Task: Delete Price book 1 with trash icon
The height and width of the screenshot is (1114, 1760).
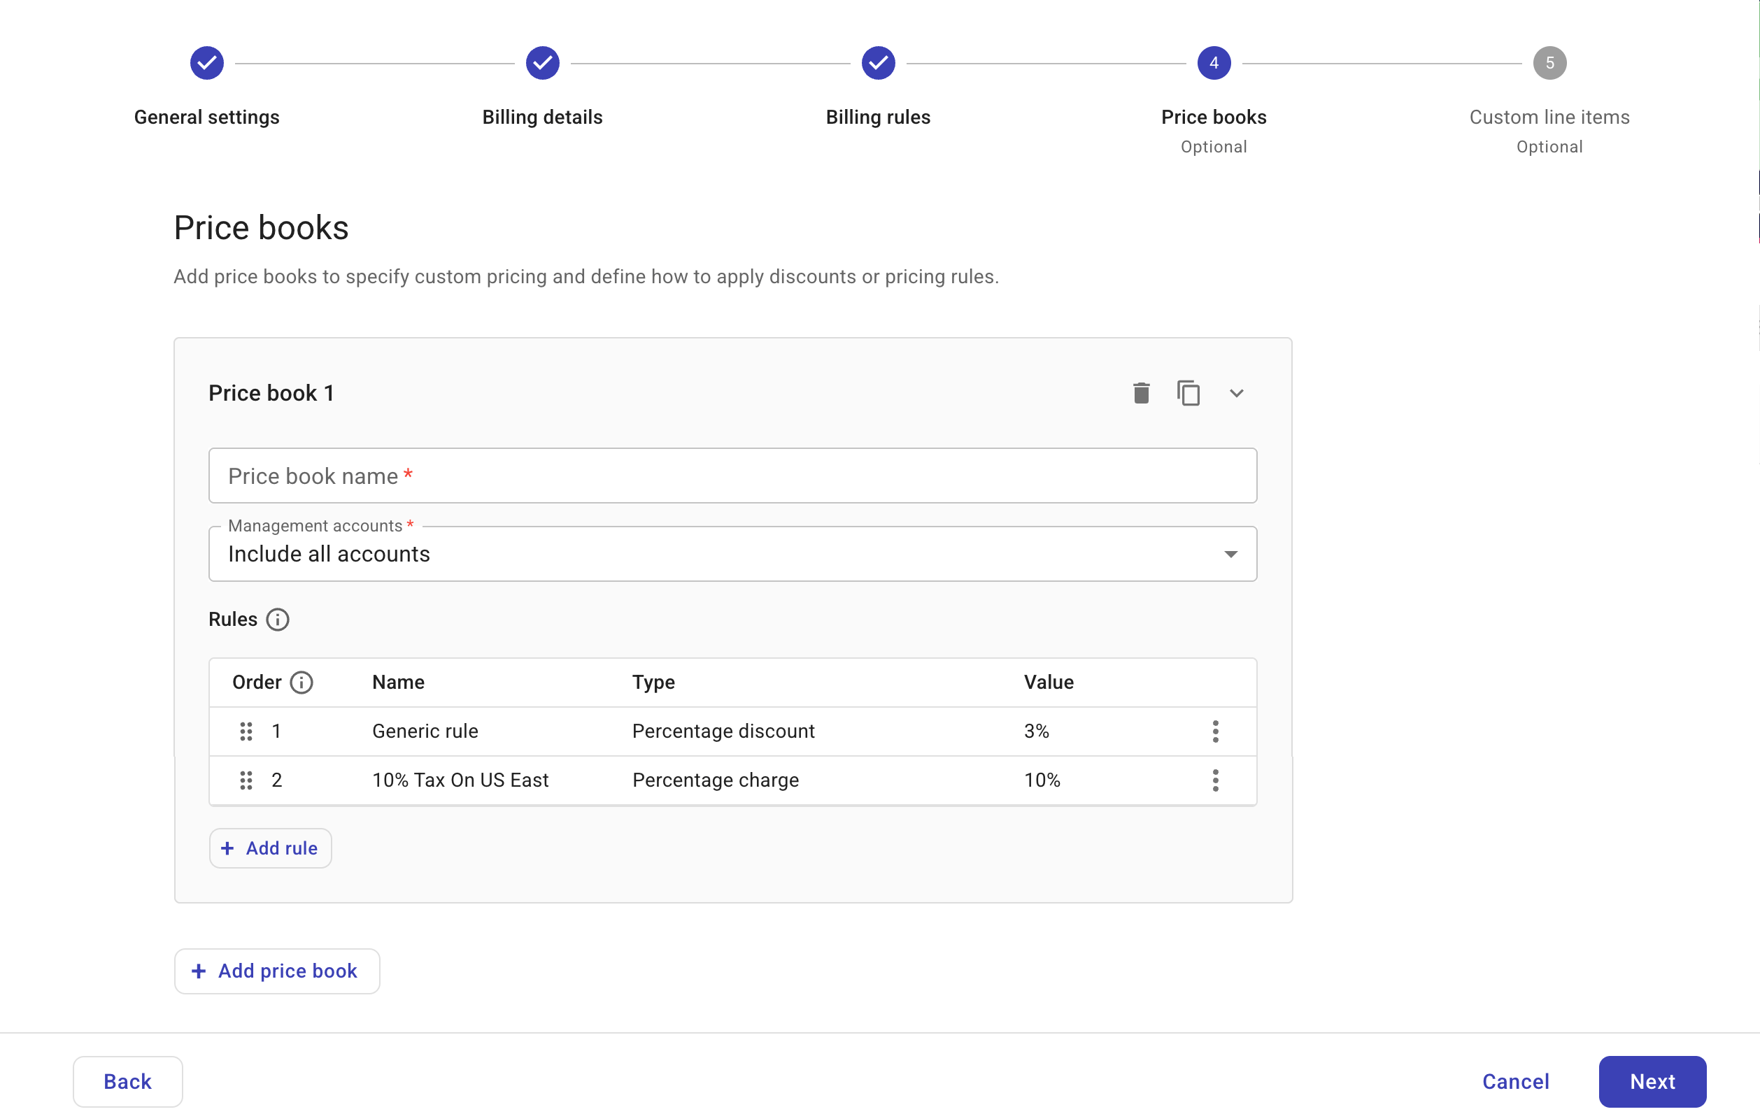Action: (x=1141, y=393)
